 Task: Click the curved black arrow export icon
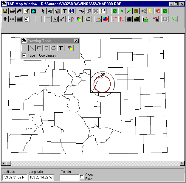(x=19, y=11)
